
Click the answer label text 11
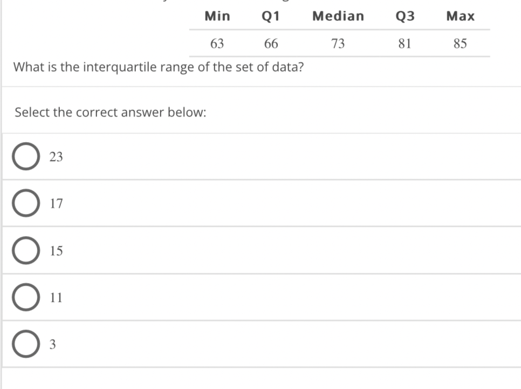[56, 298]
